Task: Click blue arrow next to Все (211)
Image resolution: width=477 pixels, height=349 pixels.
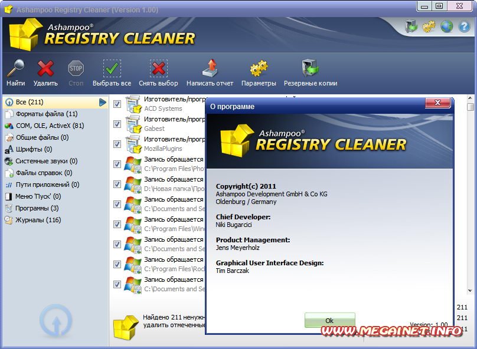Action: 103,103
